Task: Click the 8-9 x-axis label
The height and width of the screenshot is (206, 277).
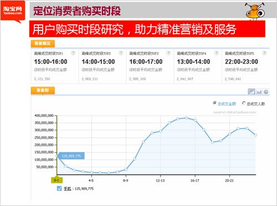Action: (x=126, y=181)
